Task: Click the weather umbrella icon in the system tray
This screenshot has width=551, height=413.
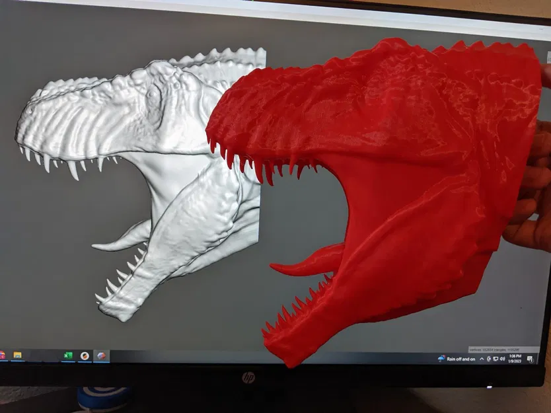Action: click(x=441, y=359)
